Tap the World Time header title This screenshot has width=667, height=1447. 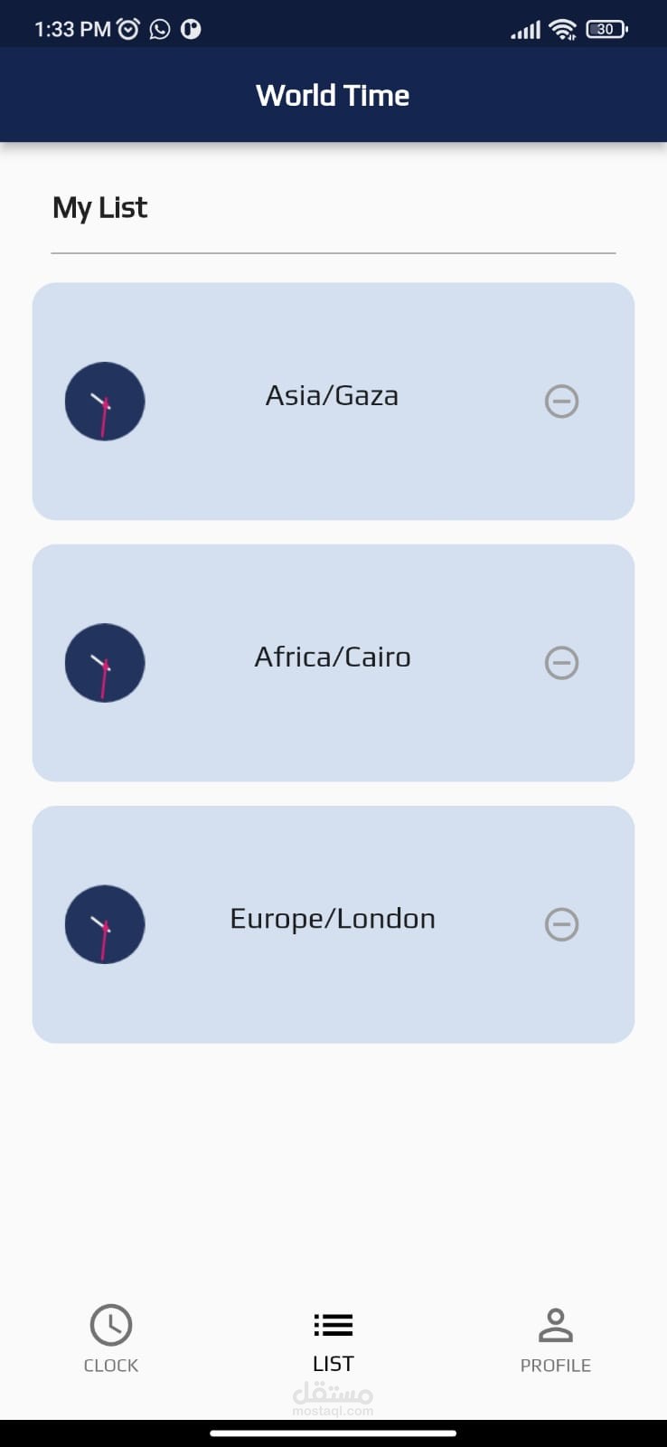pos(333,96)
